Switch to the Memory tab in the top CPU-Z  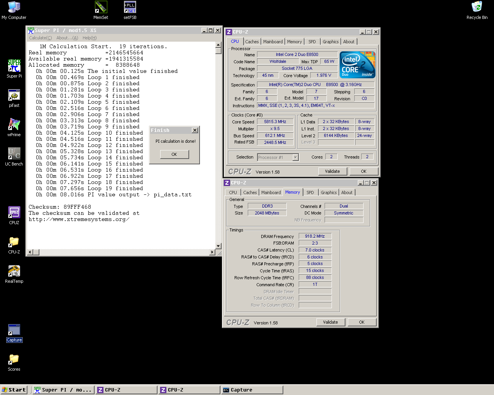click(294, 42)
